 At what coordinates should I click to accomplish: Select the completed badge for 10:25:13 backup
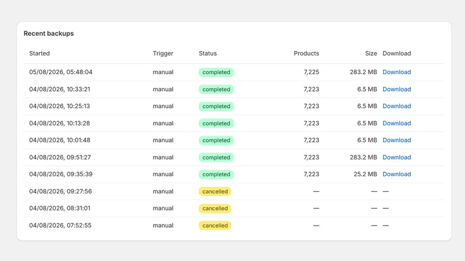pos(216,106)
